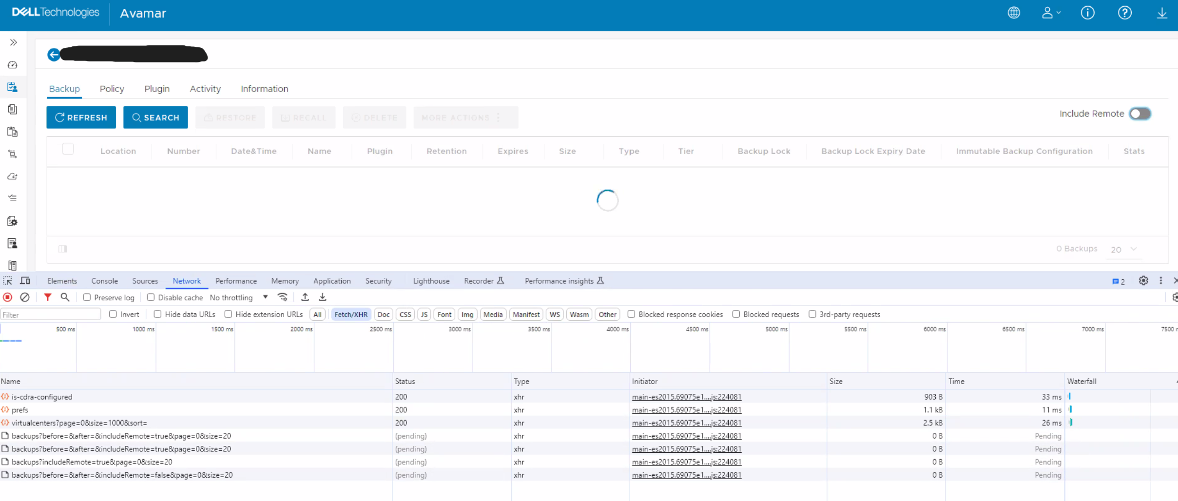Click the Asset Management clipboard sidebar icon
This screenshot has height=501, width=1178.
(12, 87)
